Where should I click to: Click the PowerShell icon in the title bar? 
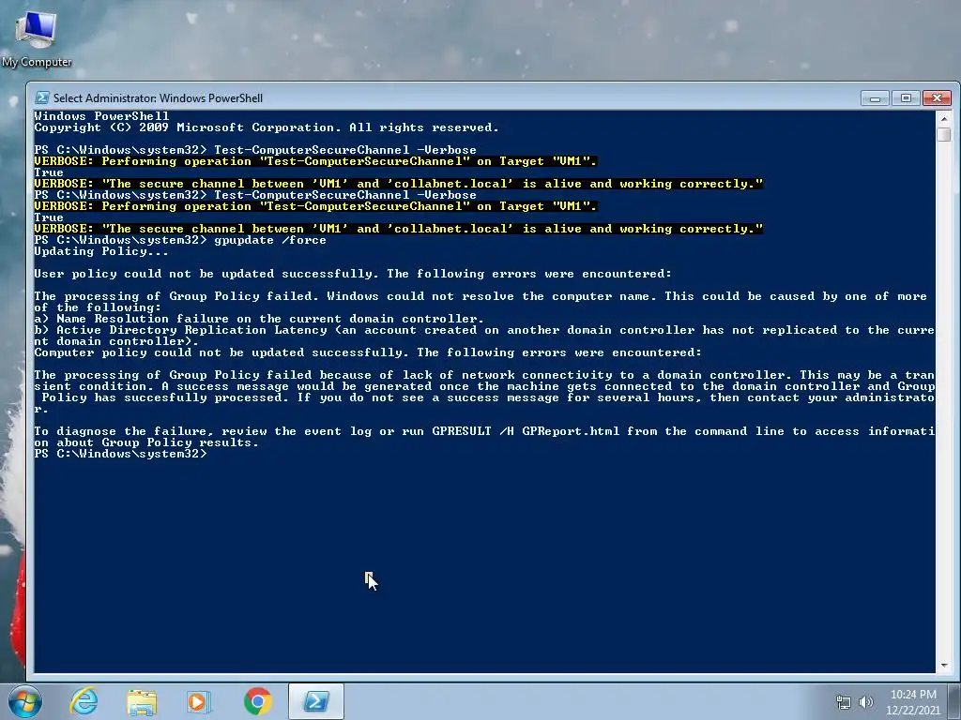(x=42, y=97)
